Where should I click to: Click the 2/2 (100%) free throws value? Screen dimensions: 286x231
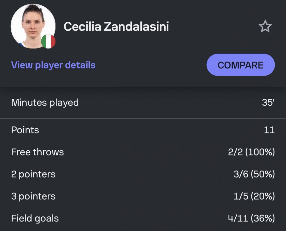point(251,152)
